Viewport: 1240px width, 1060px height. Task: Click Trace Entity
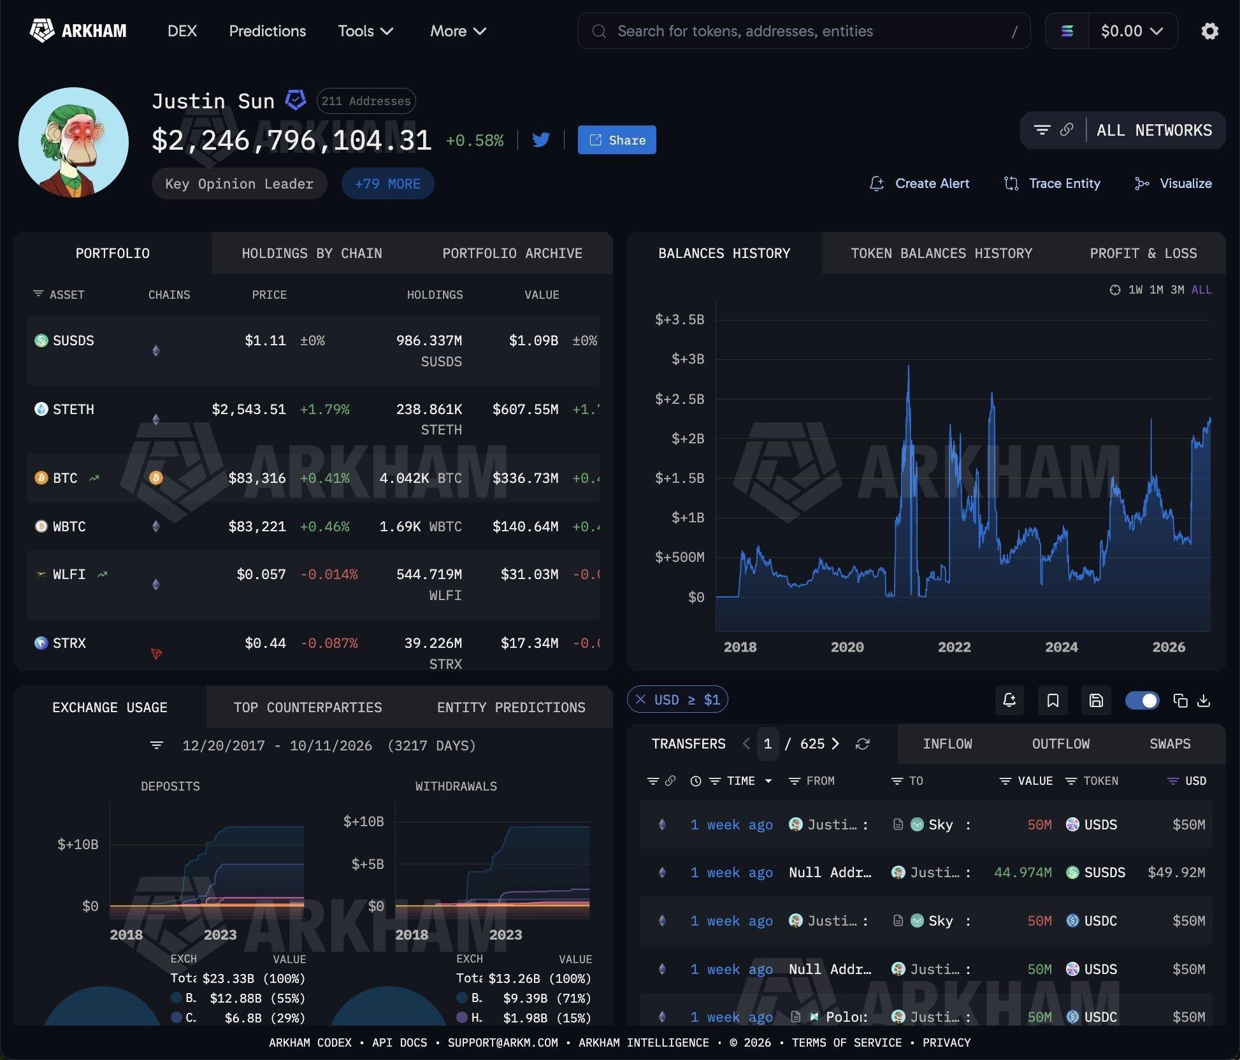click(x=1052, y=183)
